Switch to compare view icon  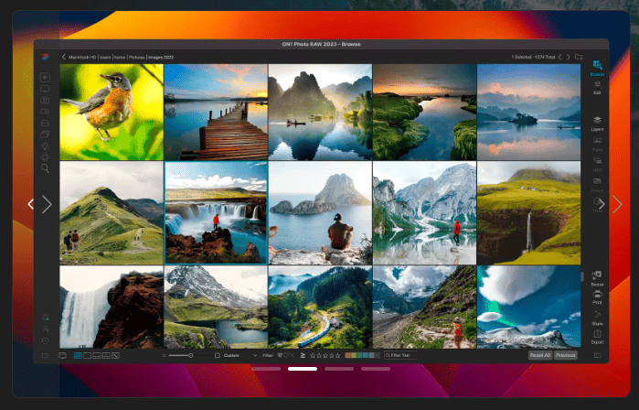(106, 356)
